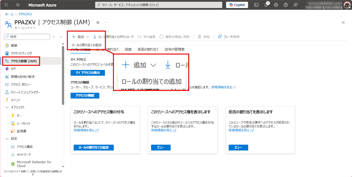
Task: Open portal settings gear
Action: 276,5
